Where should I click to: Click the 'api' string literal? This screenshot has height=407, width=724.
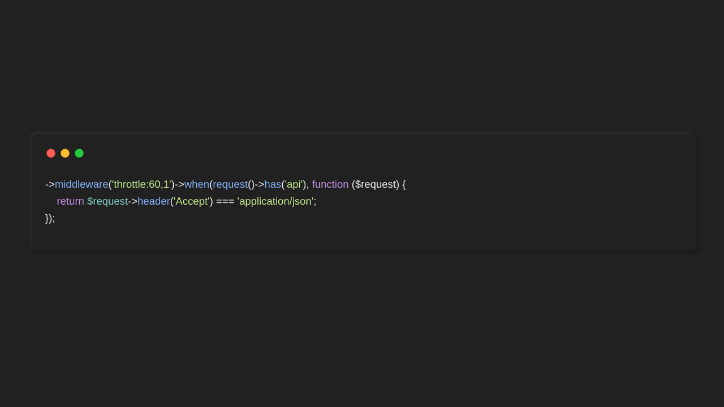pos(294,184)
